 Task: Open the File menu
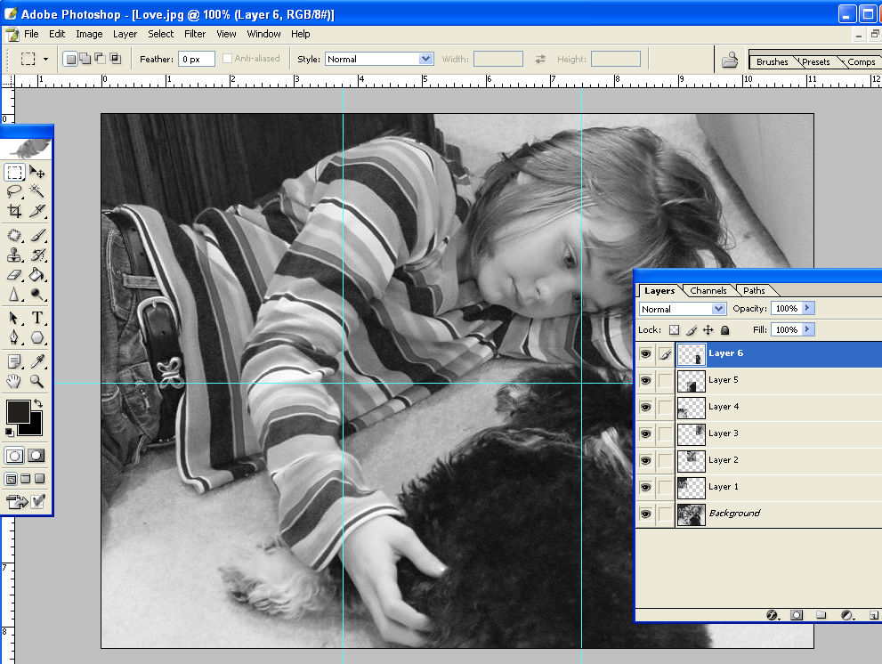(31, 34)
